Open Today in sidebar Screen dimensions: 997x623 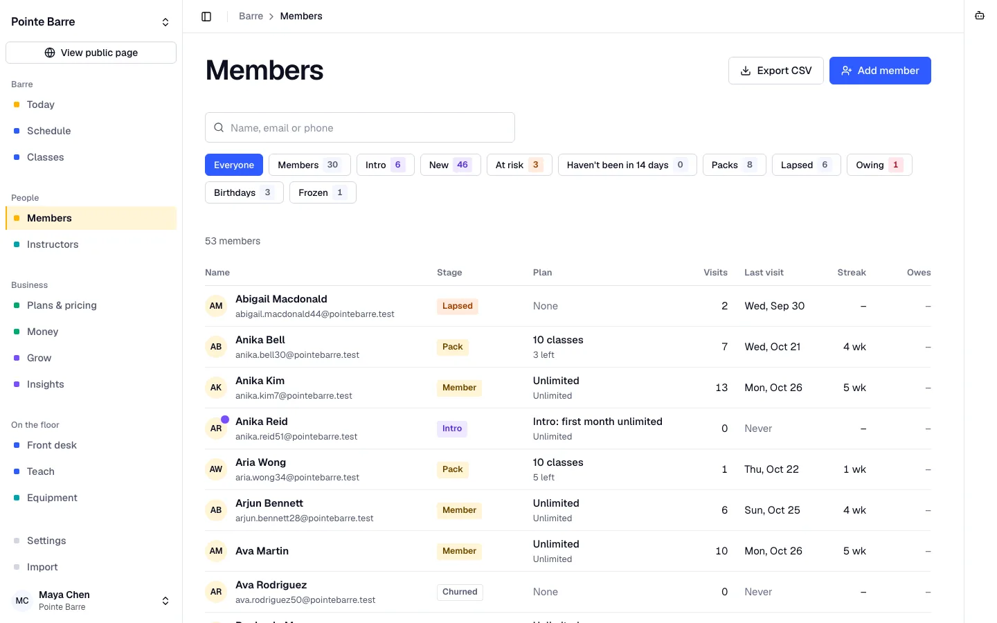(x=91, y=105)
